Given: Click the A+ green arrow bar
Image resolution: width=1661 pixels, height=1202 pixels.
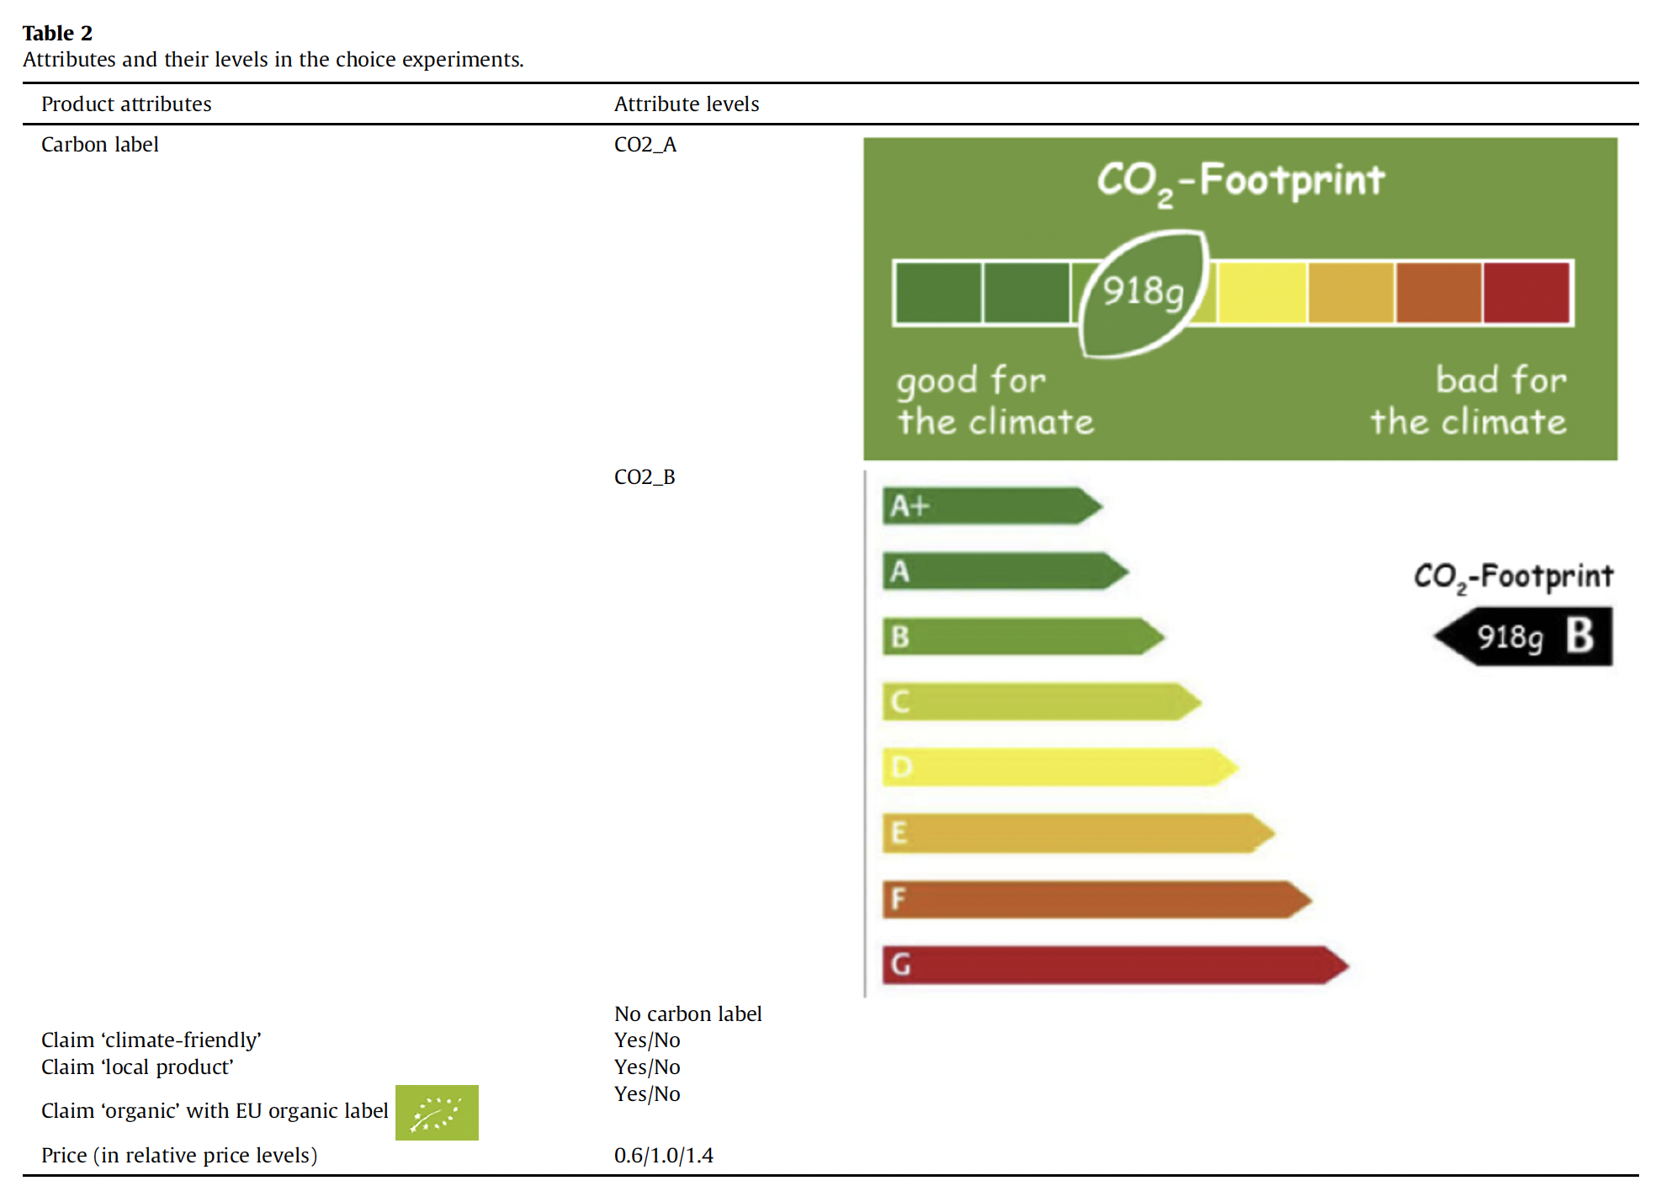Looking at the screenshot, I should click(990, 506).
